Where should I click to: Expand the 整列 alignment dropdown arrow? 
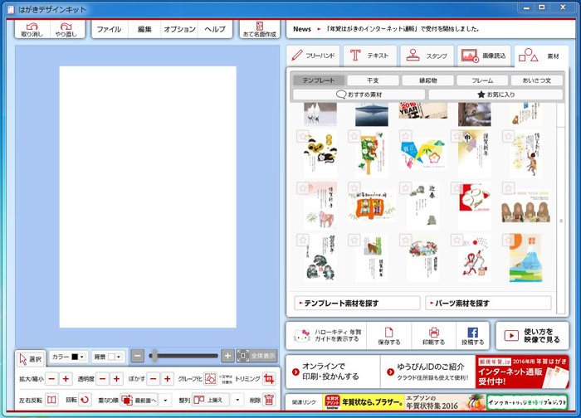pos(237,400)
